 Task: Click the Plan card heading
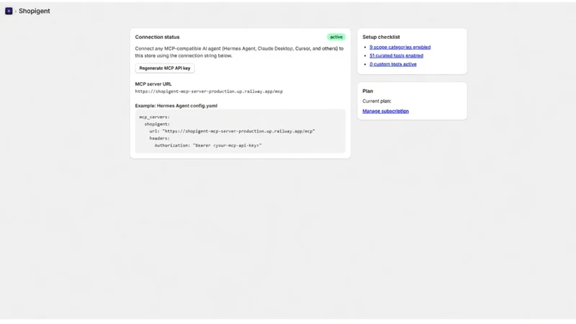coord(367,91)
